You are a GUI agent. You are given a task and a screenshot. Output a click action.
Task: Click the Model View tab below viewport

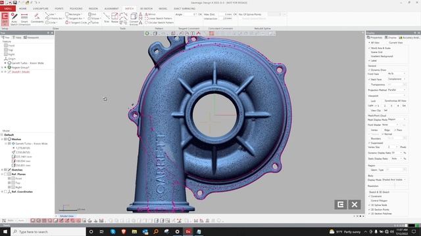[x=66, y=216]
